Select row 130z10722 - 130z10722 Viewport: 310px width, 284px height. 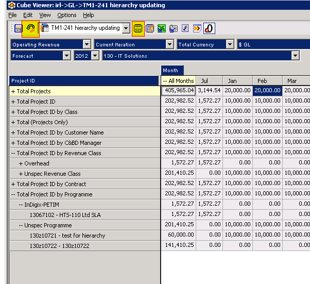coord(85,246)
